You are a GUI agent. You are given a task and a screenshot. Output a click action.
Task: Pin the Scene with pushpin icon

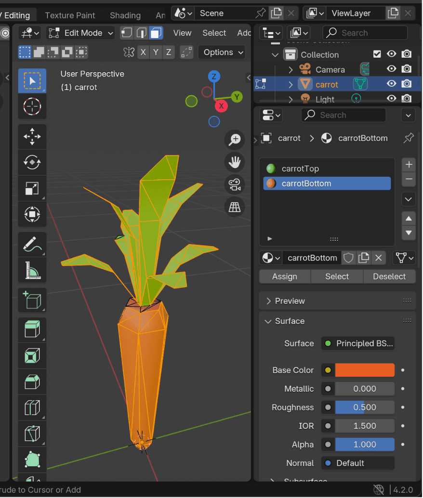[261, 13]
